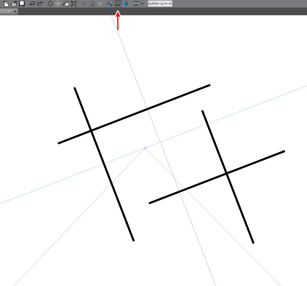
Task: Expand the dropdown arrow beside smartphone icon
Action: (142, 4)
